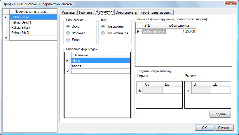Click the Отмена button

[224, 127]
